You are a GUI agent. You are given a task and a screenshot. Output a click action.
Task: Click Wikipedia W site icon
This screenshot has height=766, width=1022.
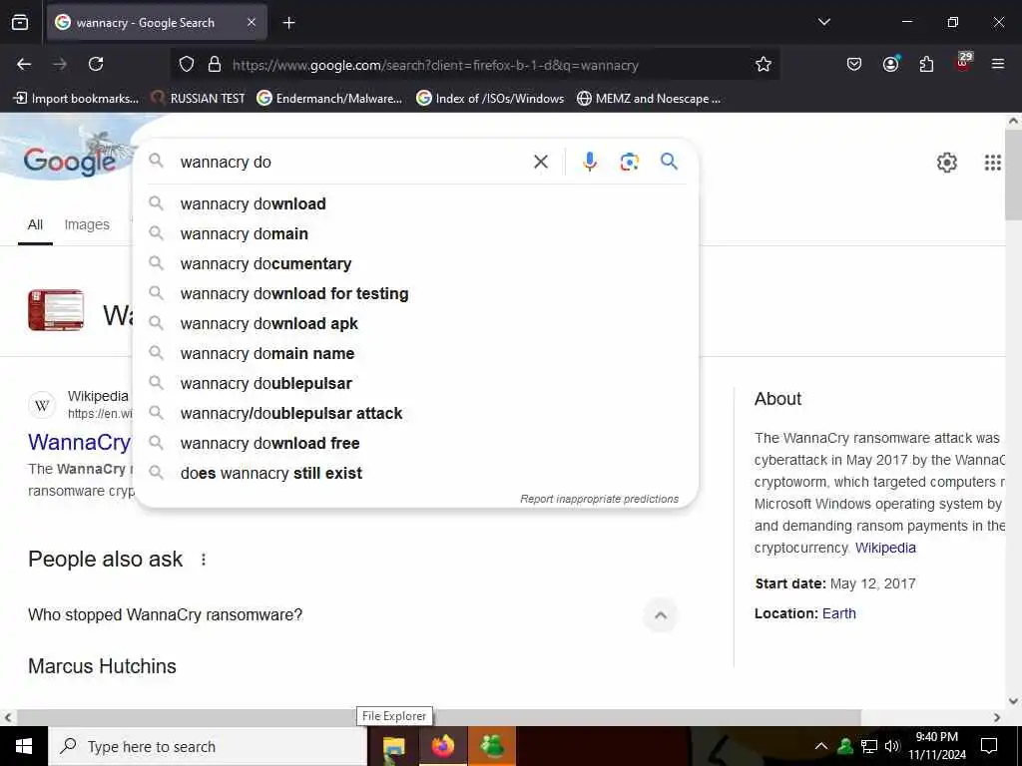coord(42,405)
